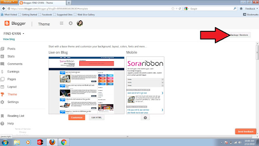
Task: Open Suggested Sites bookmark
Action: [x=63, y=15]
